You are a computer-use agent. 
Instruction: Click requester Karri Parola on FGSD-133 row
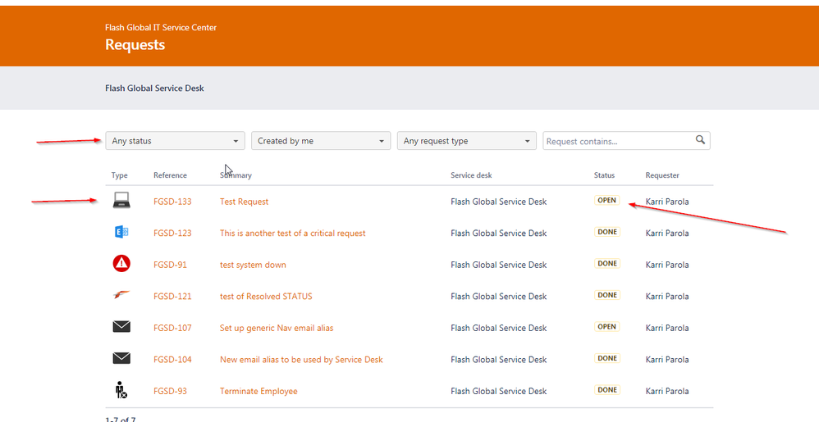coord(667,202)
